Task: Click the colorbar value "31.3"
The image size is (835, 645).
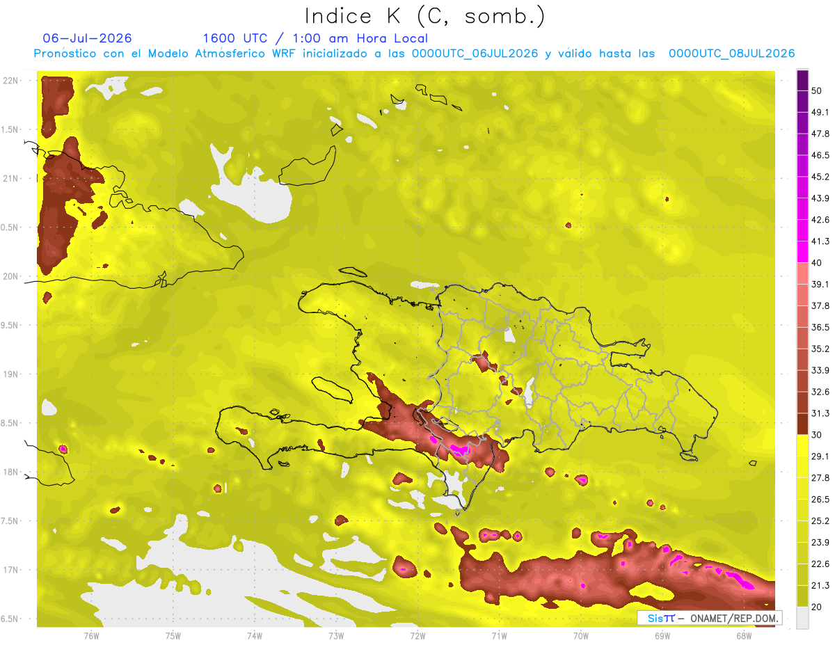Action: coord(820,413)
